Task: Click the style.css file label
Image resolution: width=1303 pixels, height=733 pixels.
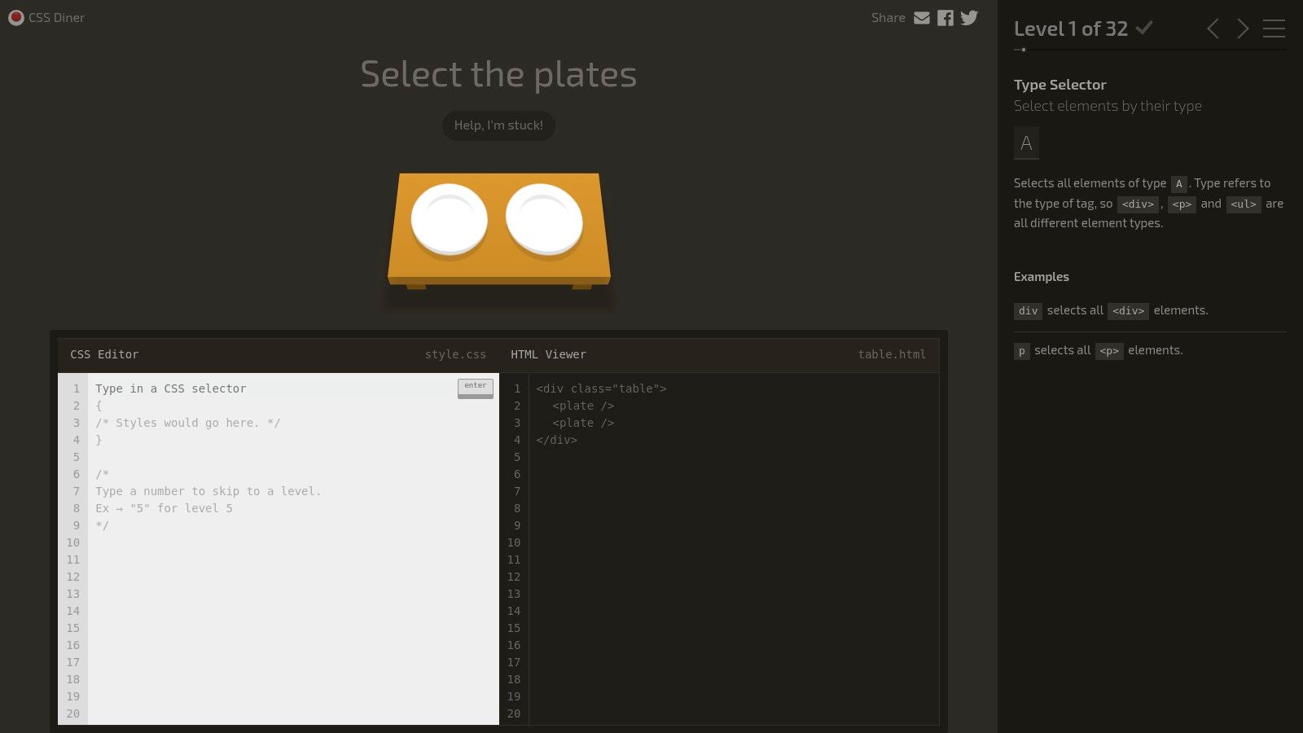Action: click(x=455, y=354)
